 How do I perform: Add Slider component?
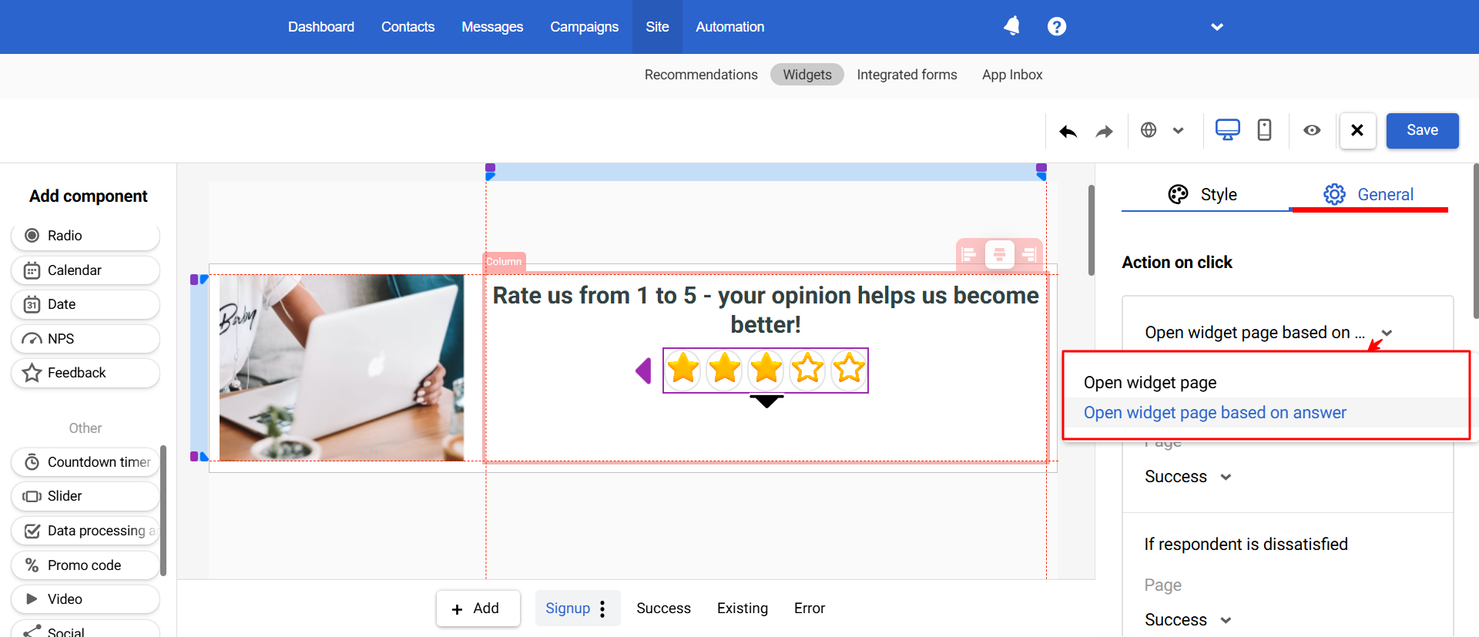tap(86, 496)
